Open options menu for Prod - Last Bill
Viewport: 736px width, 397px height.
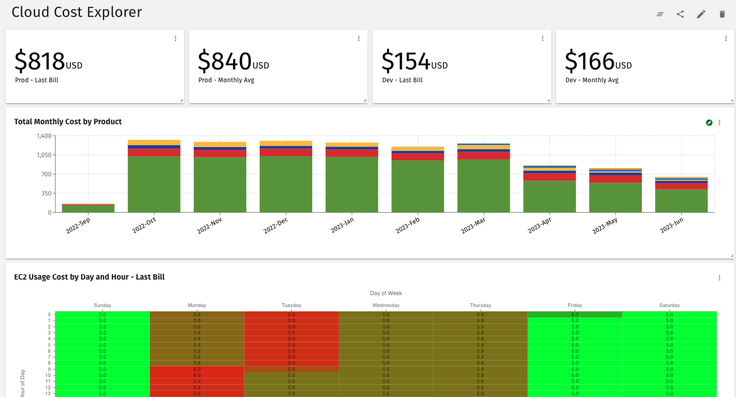click(176, 38)
